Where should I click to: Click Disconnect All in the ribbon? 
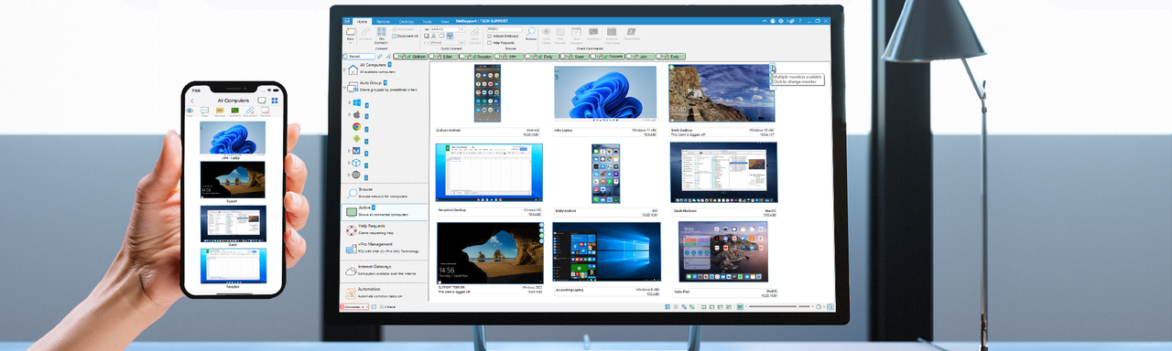[405, 36]
